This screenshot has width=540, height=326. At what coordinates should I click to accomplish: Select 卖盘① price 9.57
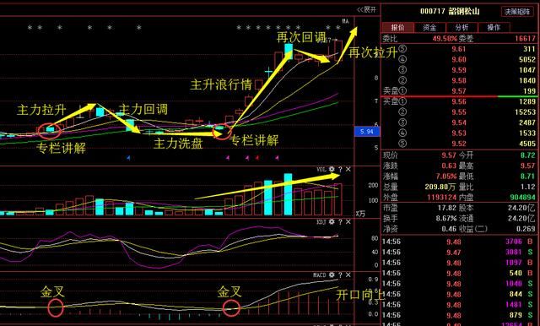459,91
